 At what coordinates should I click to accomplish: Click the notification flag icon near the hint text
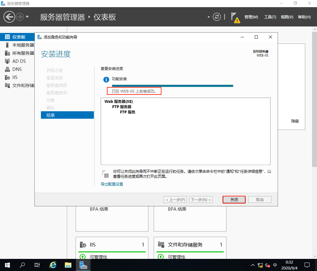(x=105, y=174)
